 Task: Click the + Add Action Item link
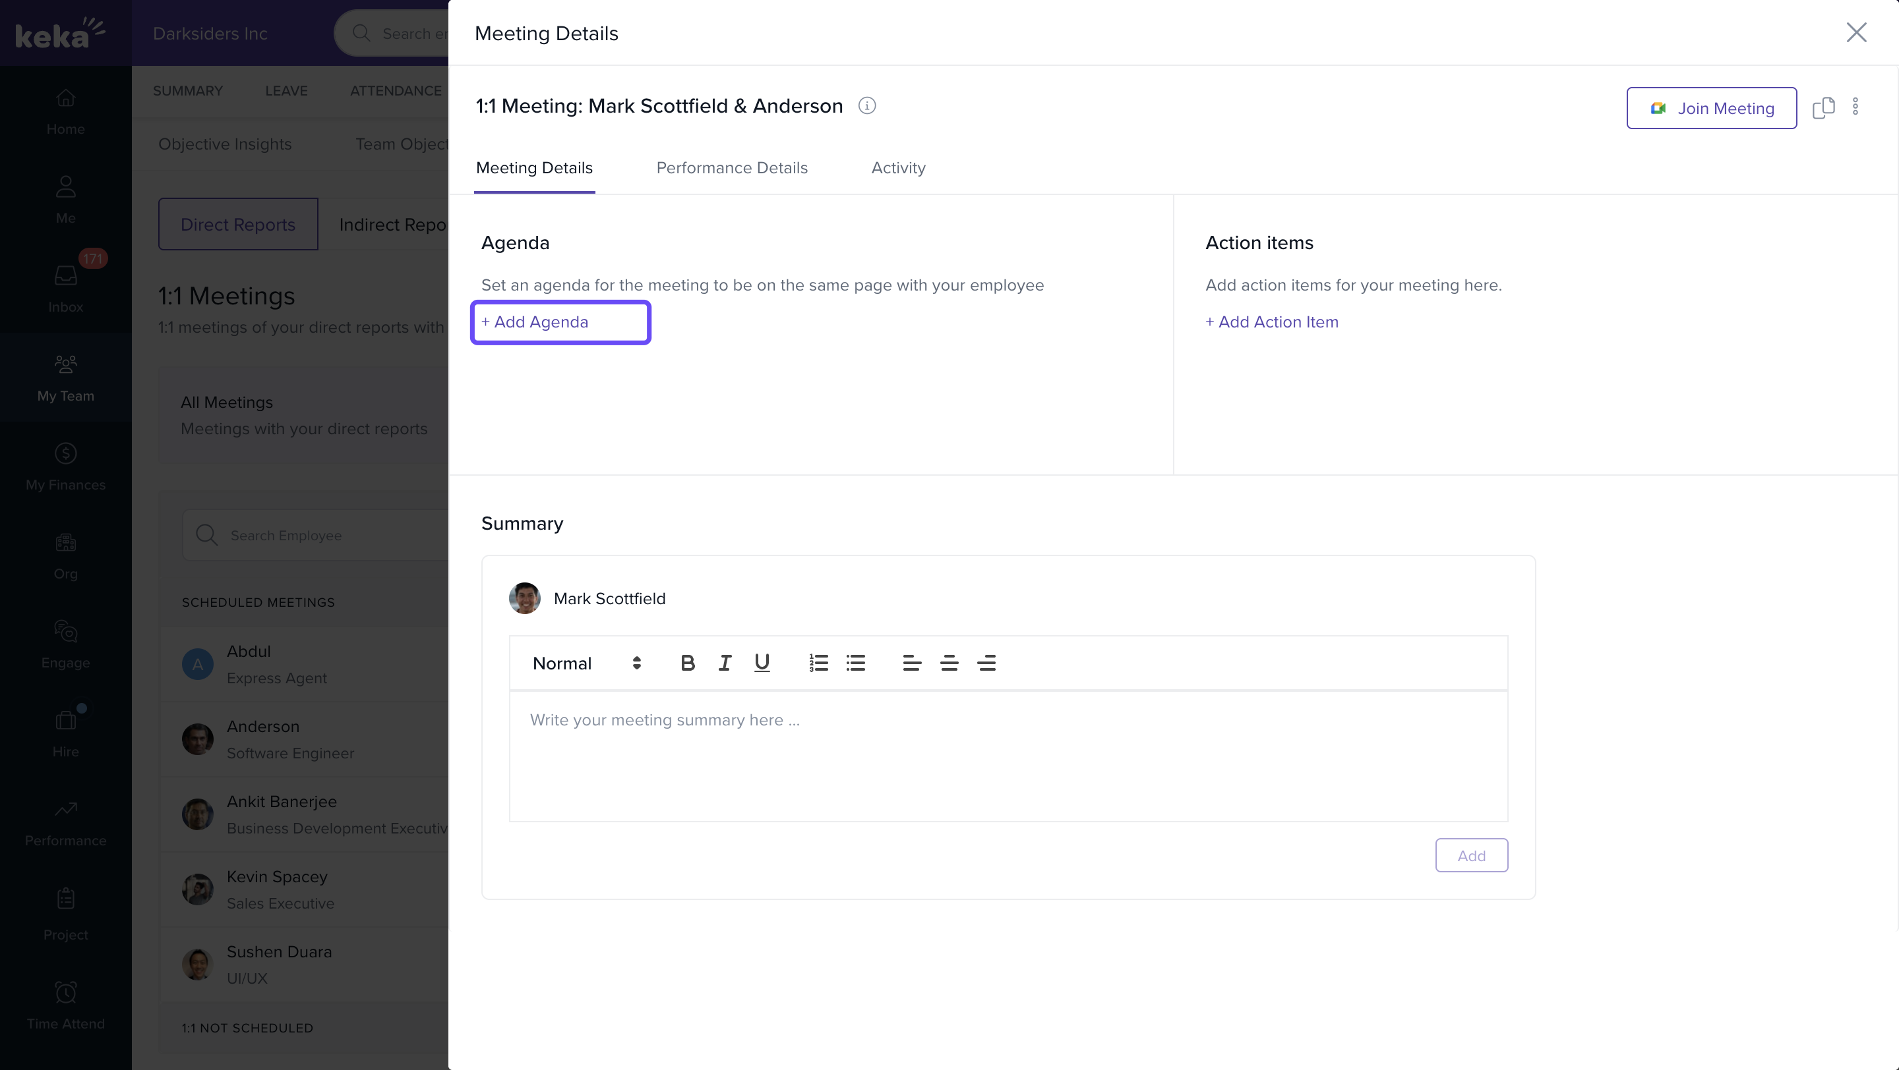pyautogui.click(x=1272, y=322)
